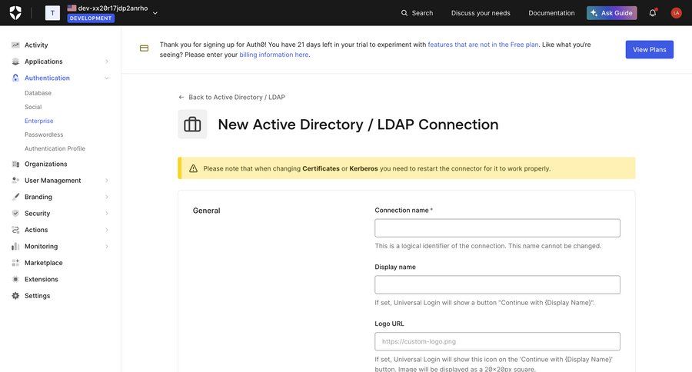
Task: Click the warning triangle icon
Action: [193, 168]
